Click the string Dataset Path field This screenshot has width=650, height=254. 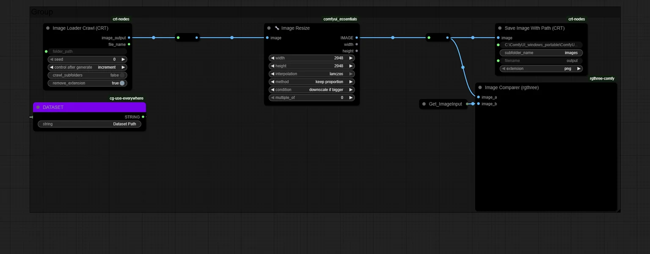[89, 124]
